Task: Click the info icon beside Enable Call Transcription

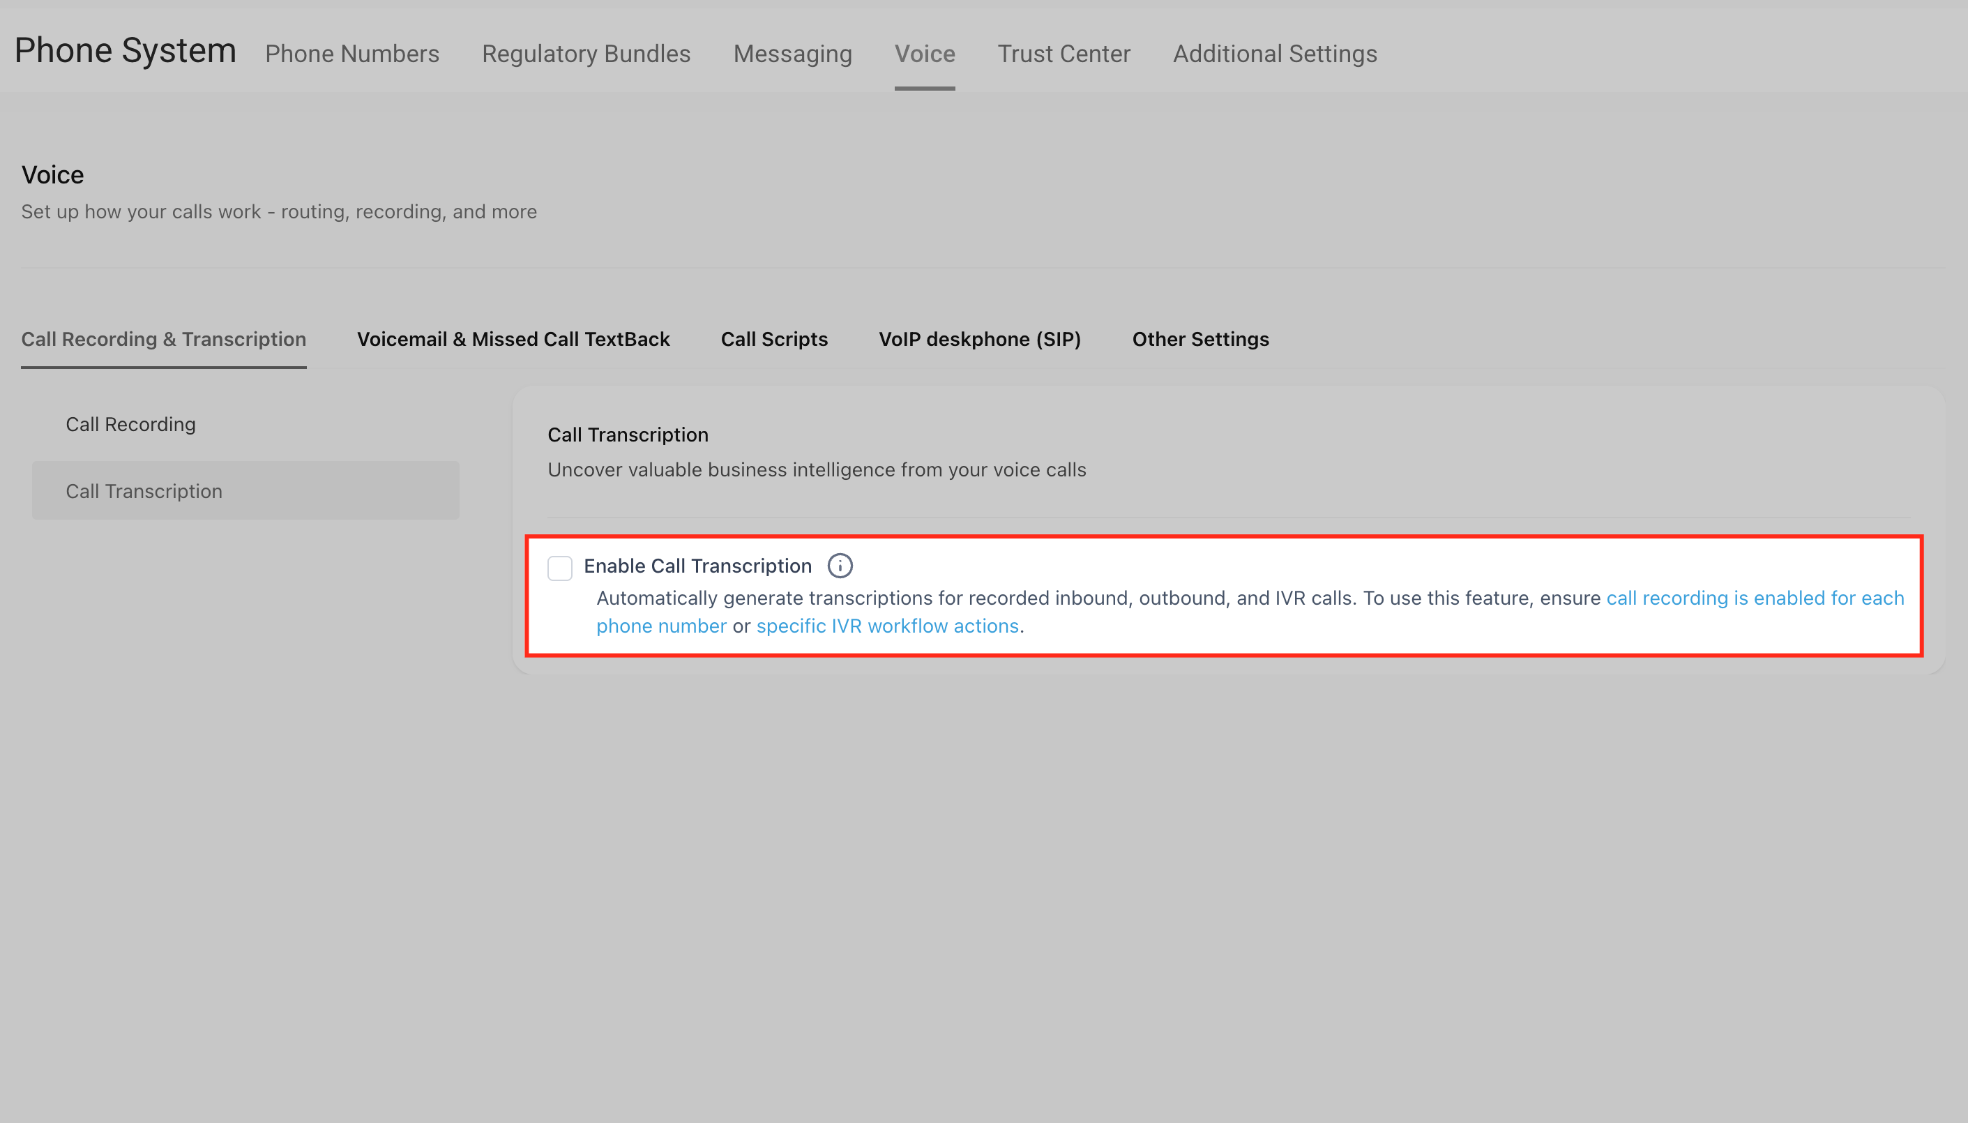Action: coord(840,566)
